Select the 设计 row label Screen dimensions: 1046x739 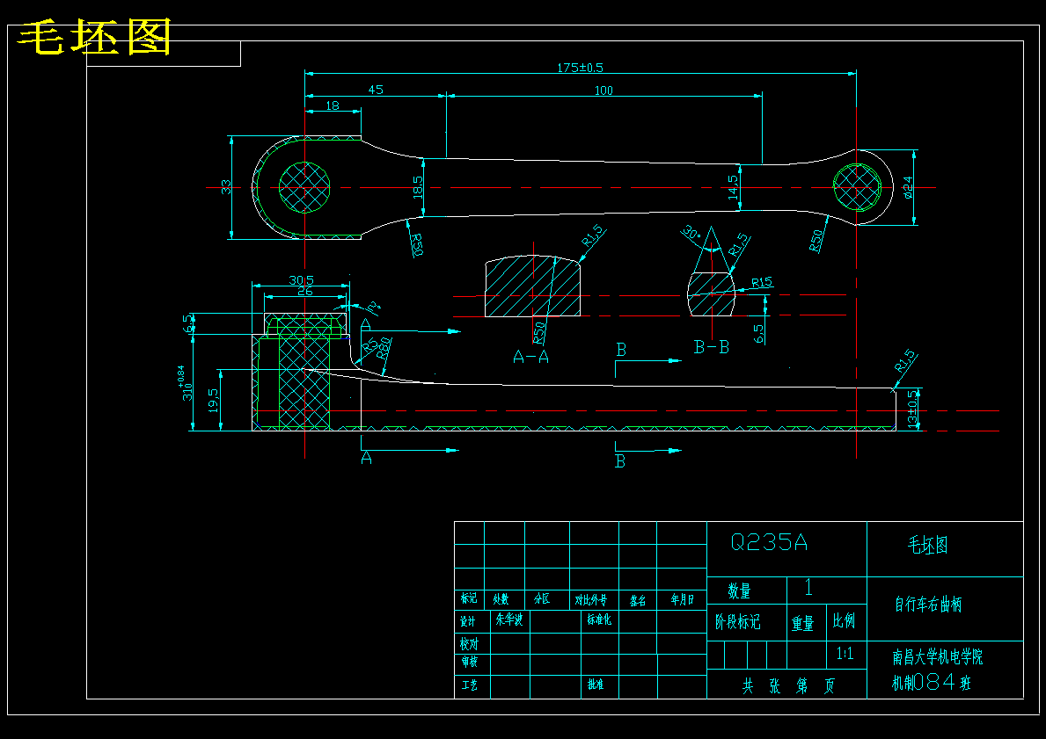[x=468, y=621]
